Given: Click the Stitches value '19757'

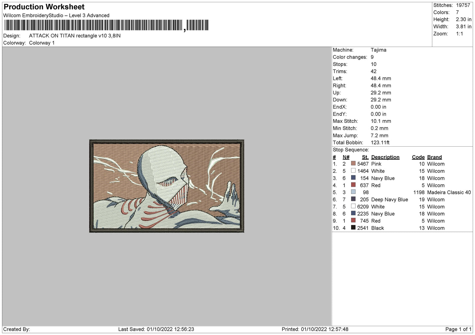Looking at the screenshot, I should click(x=463, y=5).
